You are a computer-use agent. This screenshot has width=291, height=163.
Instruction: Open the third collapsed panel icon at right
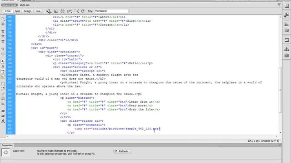point(286,24)
